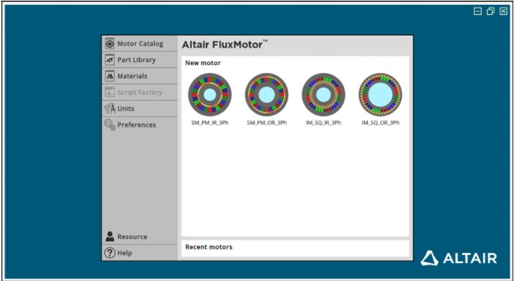The width and height of the screenshot is (514, 281).
Task: Open the Help section
Action: coord(140,252)
